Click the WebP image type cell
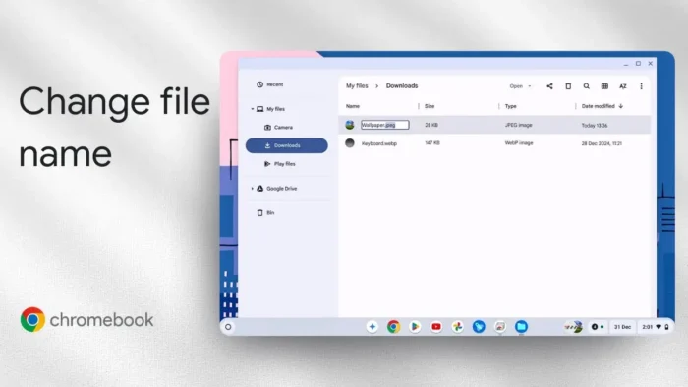 (519, 143)
